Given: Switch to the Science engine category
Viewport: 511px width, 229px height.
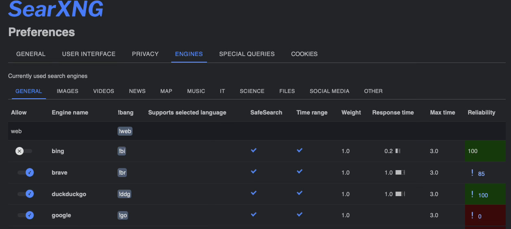Looking at the screenshot, I should pyautogui.click(x=252, y=91).
